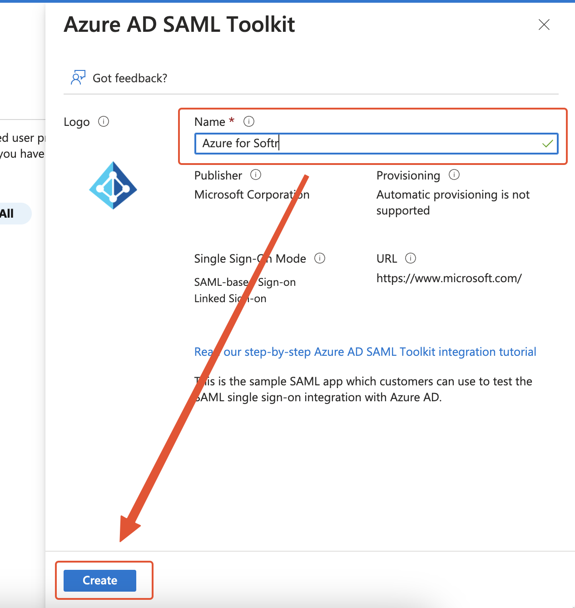Click the SAML-based Sign-on text

(245, 282)
